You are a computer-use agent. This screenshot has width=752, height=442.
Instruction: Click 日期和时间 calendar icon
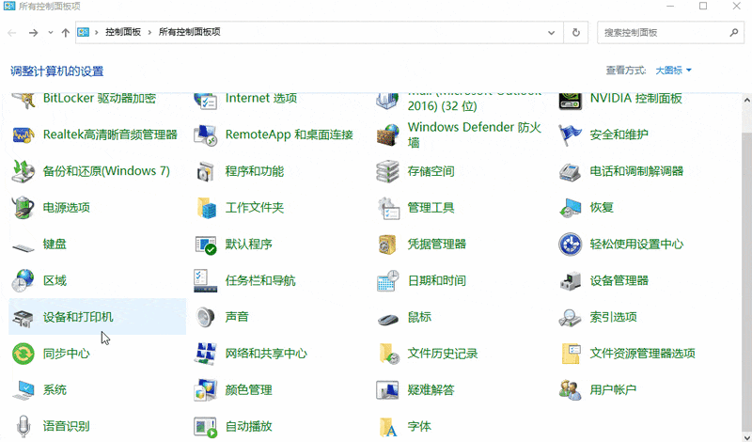387,281
